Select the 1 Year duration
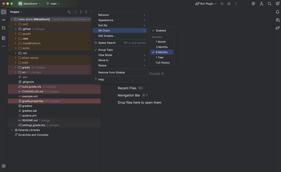The width and height of the screenshot is (281, 172). [162, 57]
